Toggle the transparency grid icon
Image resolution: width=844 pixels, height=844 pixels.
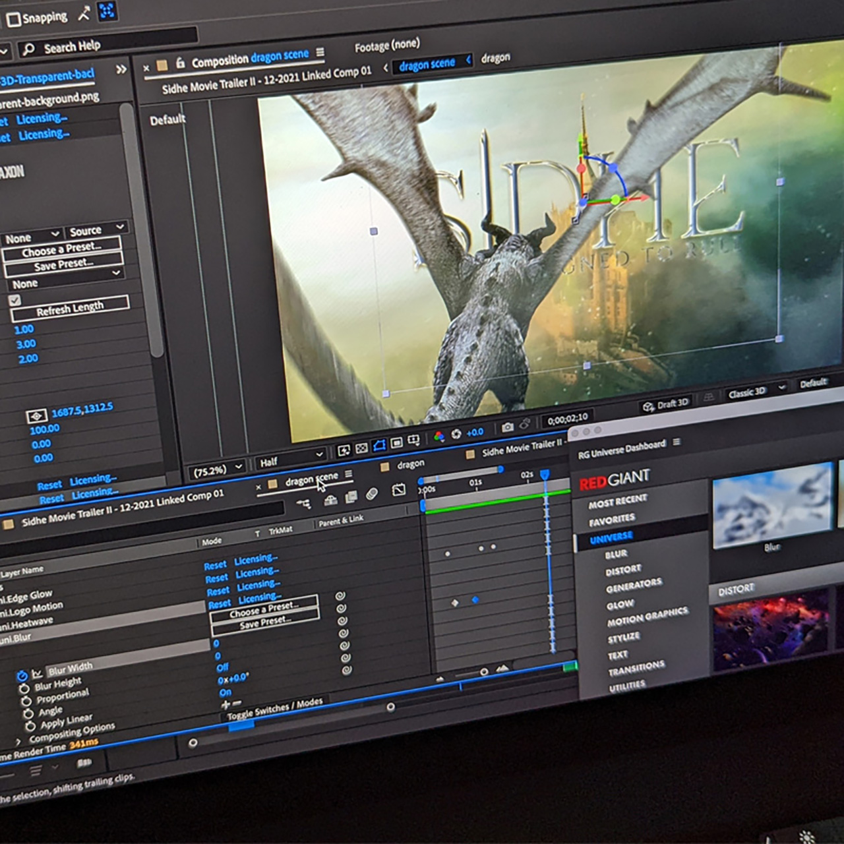(x=361, y=448)
